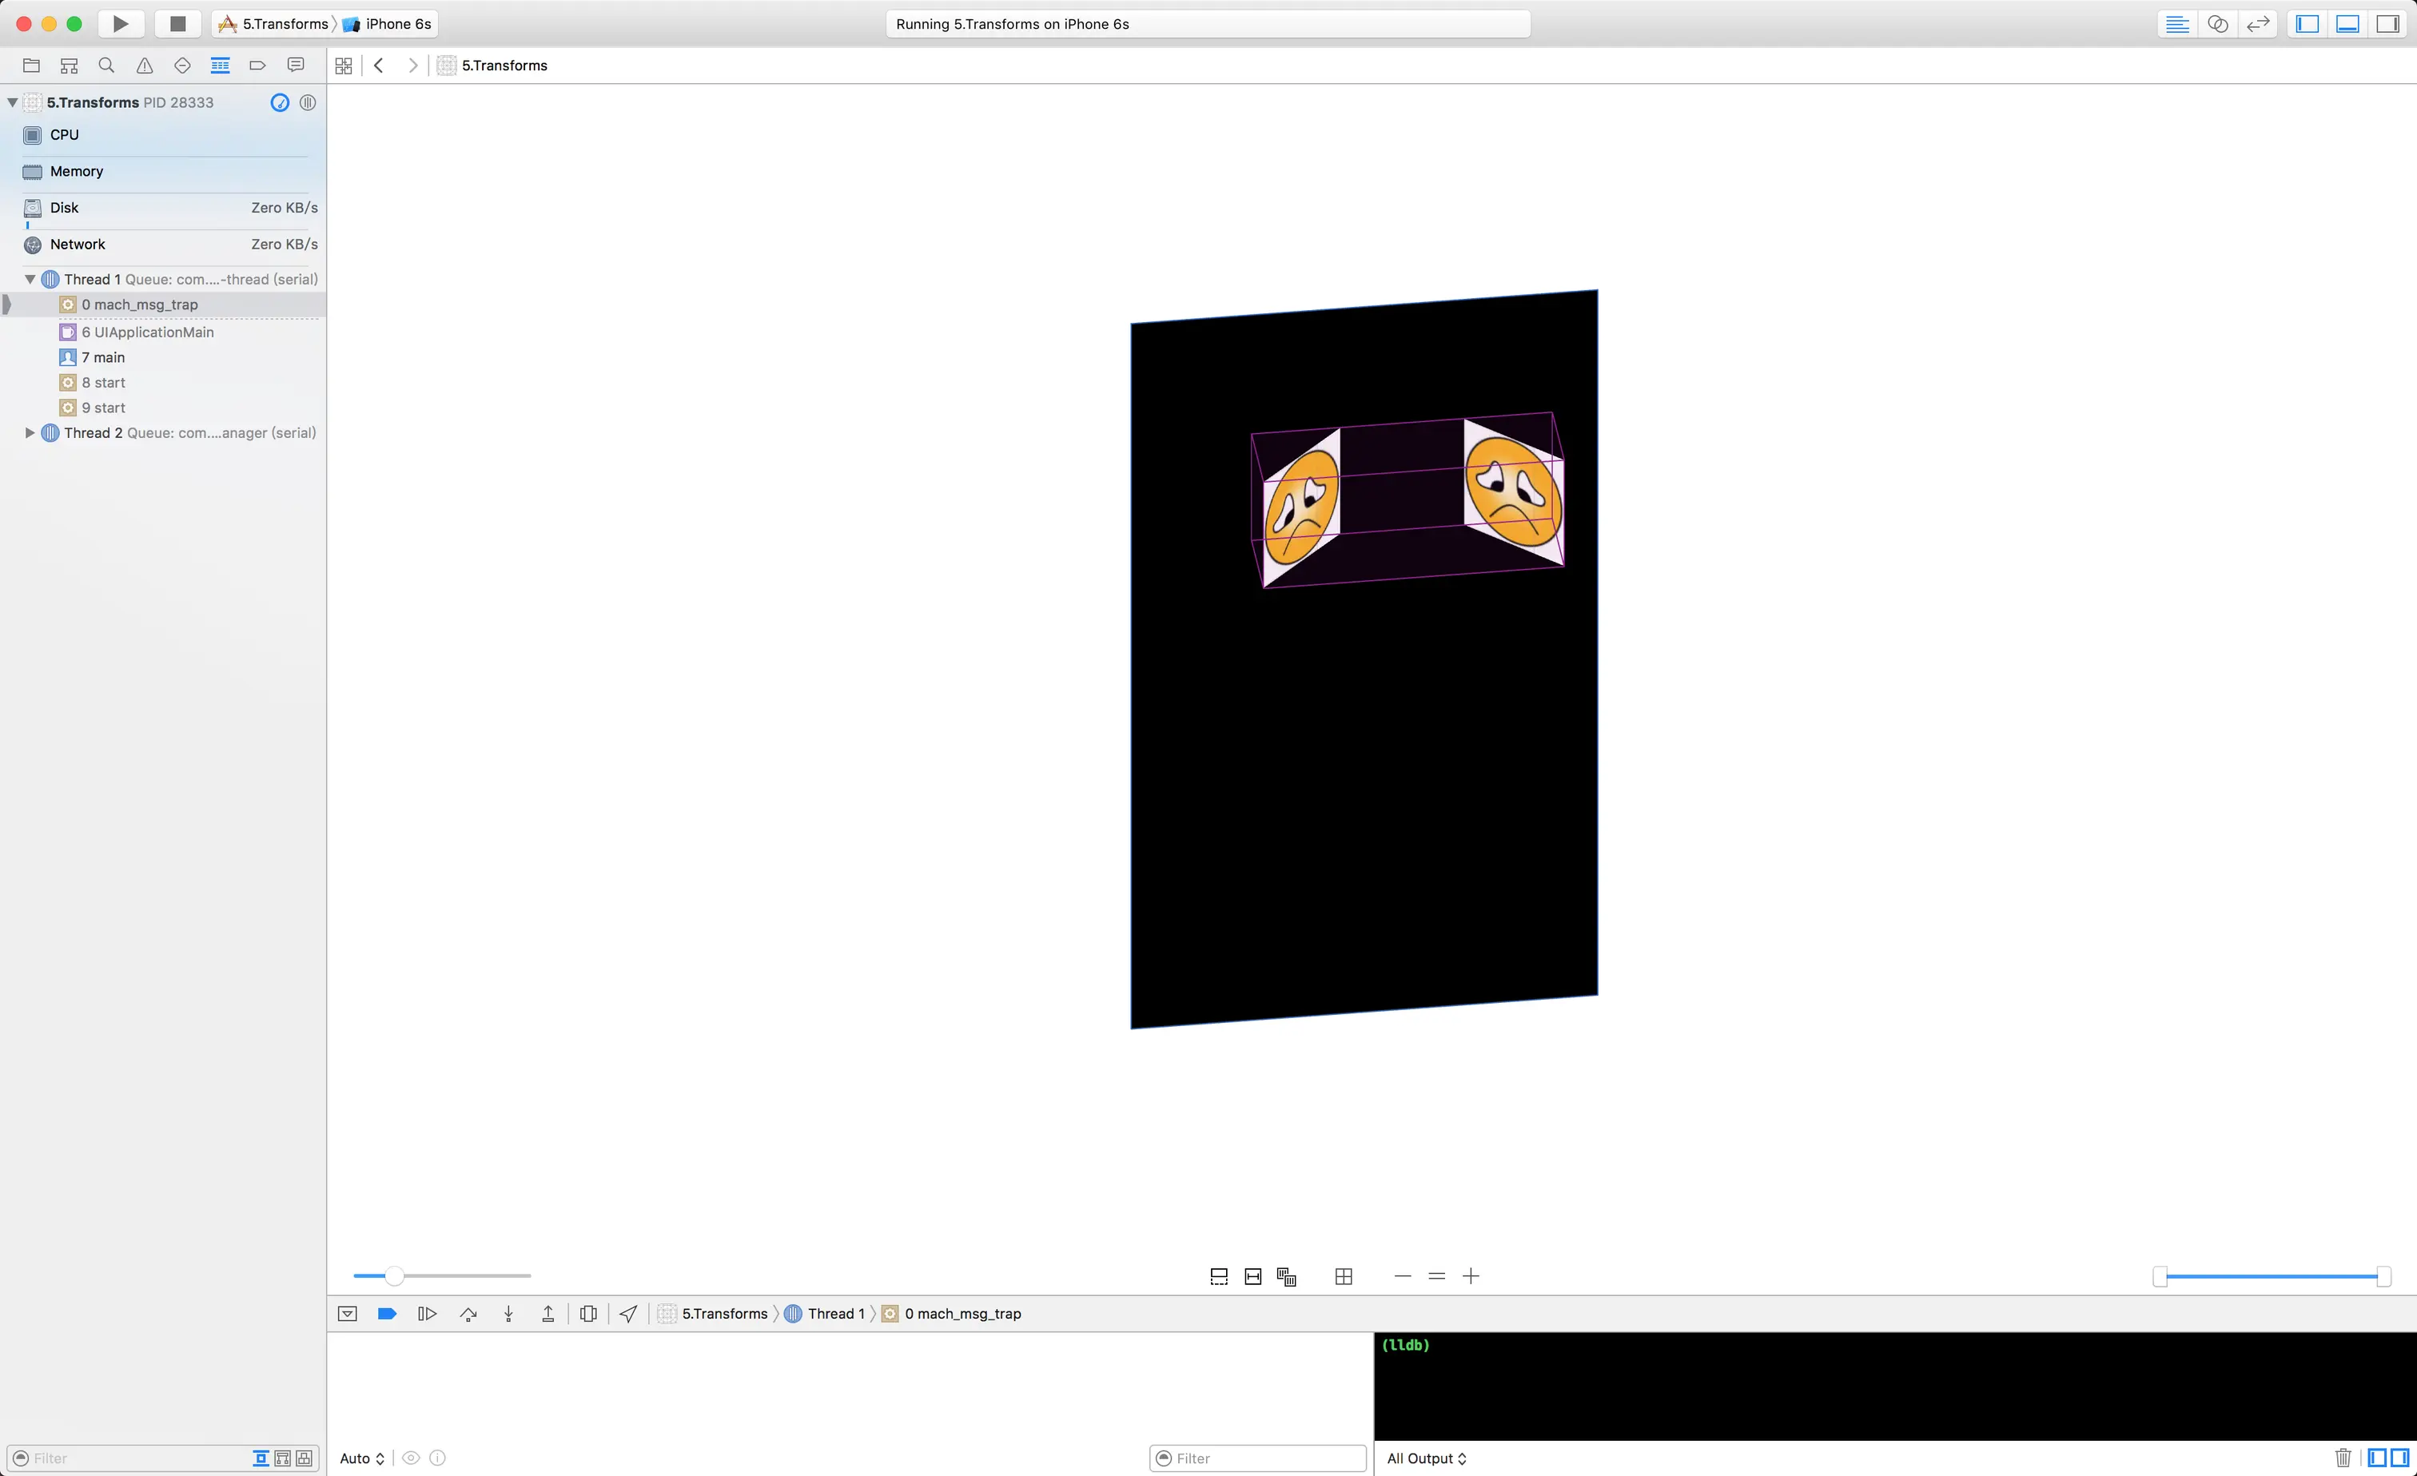Click the Stop button in toolbar
The height and width of the screenshot is (1476, 2417).
pos(177,23)
